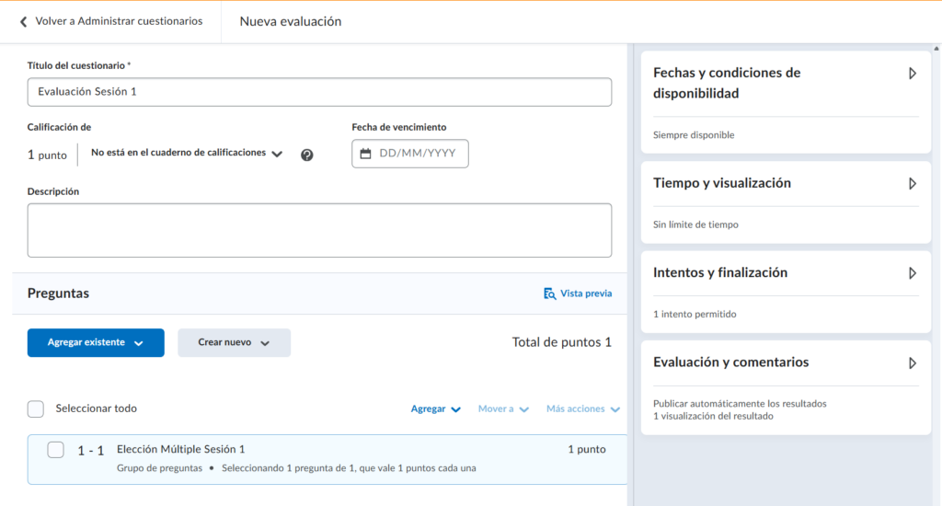Click the calendar icon in due date field

365,154
